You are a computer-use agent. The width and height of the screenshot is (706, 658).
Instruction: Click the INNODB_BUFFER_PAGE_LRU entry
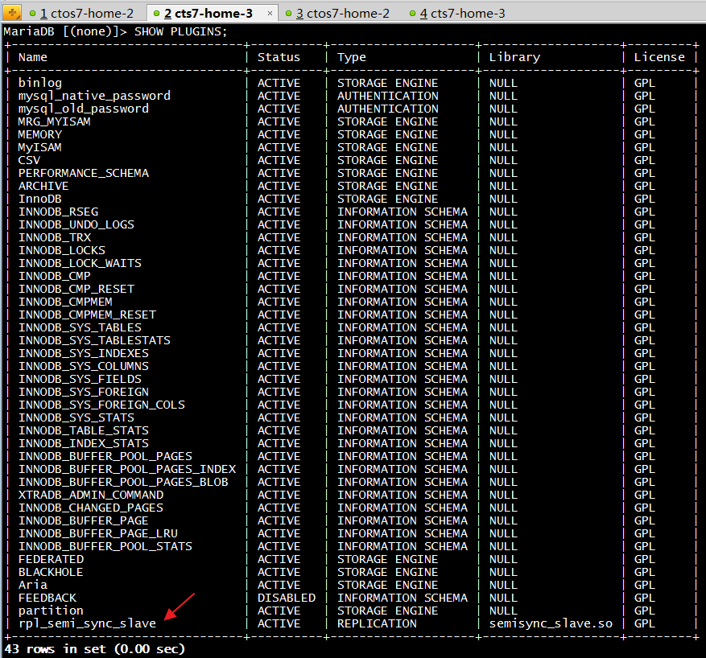[98, 533]
